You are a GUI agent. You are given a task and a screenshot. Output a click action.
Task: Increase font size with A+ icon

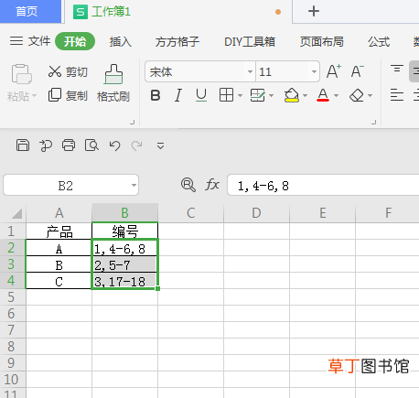point(334,71)
